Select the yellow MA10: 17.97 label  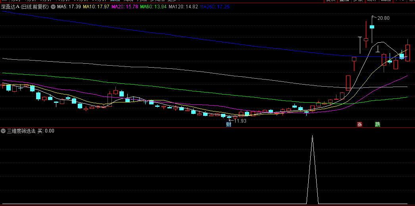point(96,7)
